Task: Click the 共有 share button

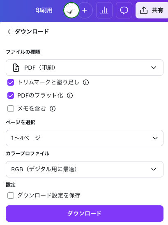Action: [x=152, y=10]
